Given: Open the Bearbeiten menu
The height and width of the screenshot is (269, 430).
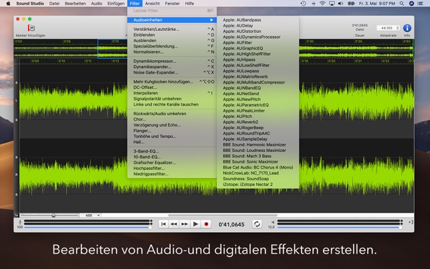Looking at the screenshot, I should pyautogui.click(x=75, y=3).
